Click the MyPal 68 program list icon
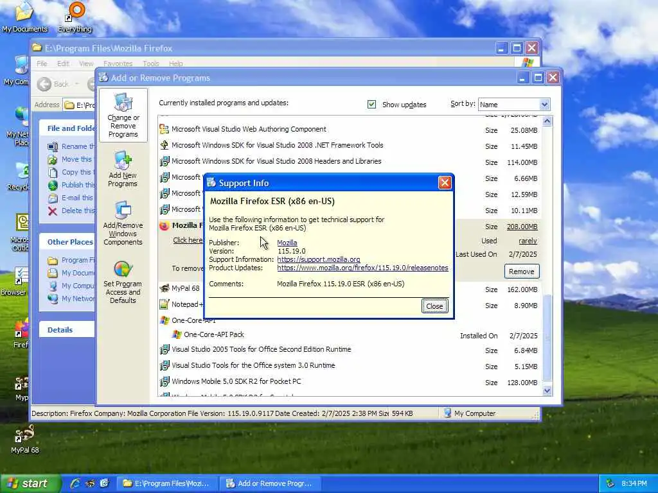658x493 pixels. (164, 288)
